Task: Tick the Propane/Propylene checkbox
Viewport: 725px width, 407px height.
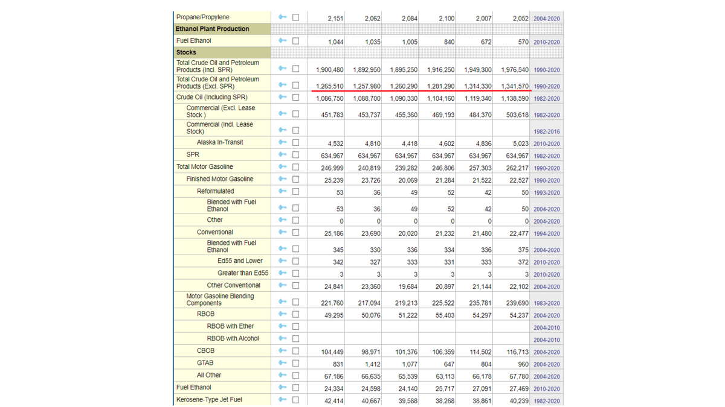Action: coord(295,17)
